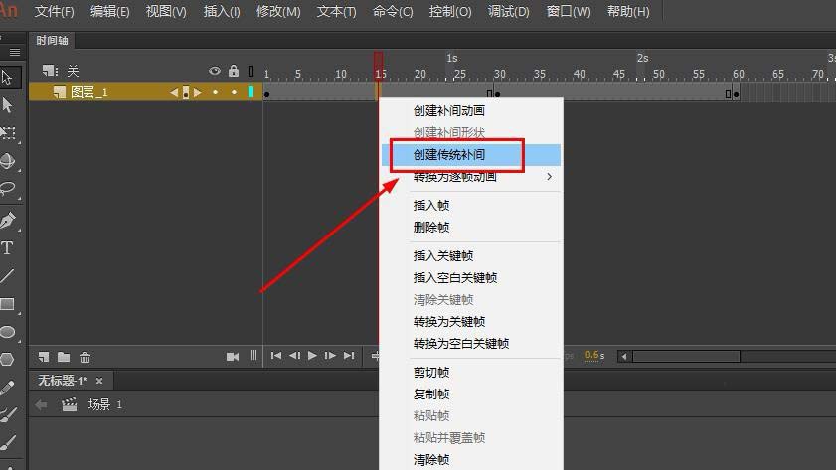This screenshot has width=836, height=470.
Task: Click the back arrow beside the scene
Action: click(41, 405)
